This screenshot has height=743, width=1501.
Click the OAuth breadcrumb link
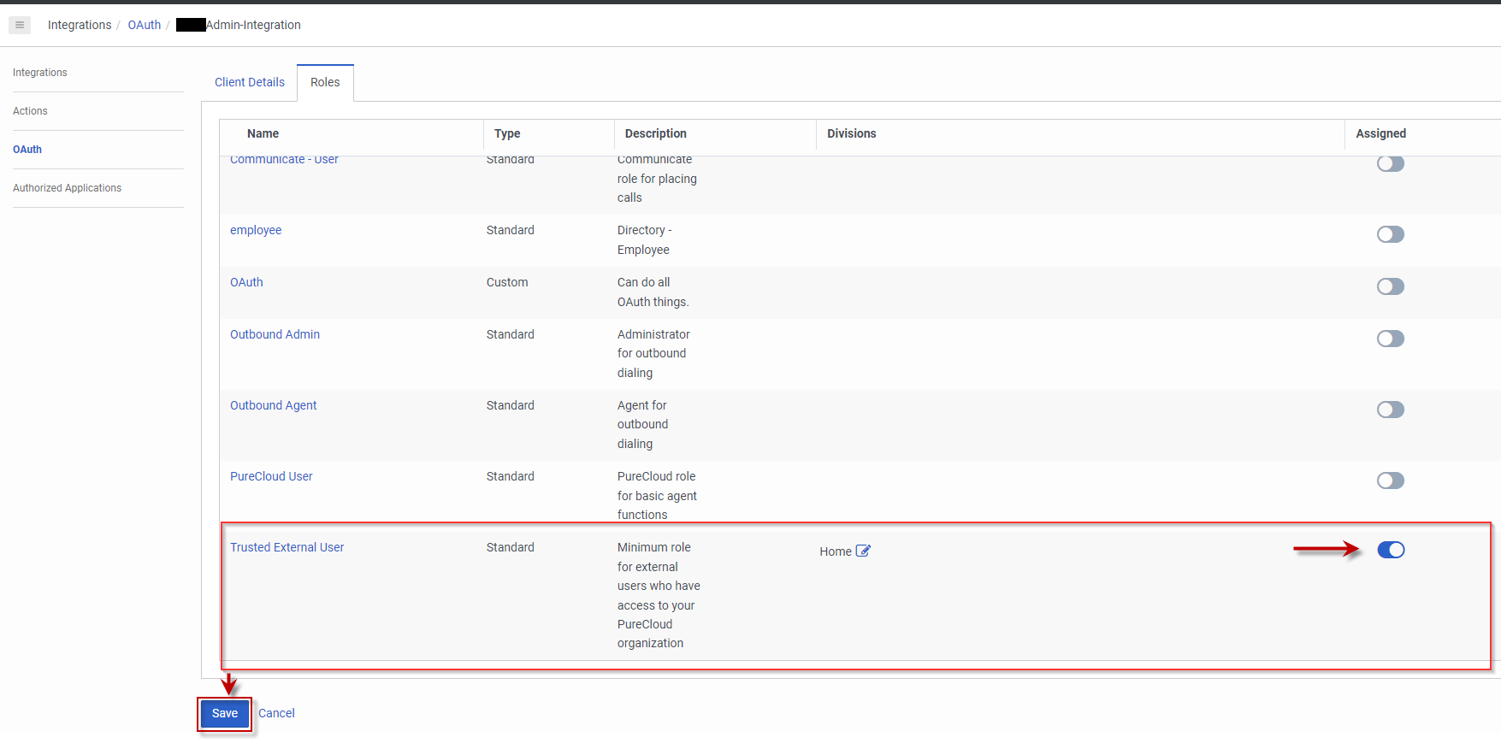click(144, 25)
